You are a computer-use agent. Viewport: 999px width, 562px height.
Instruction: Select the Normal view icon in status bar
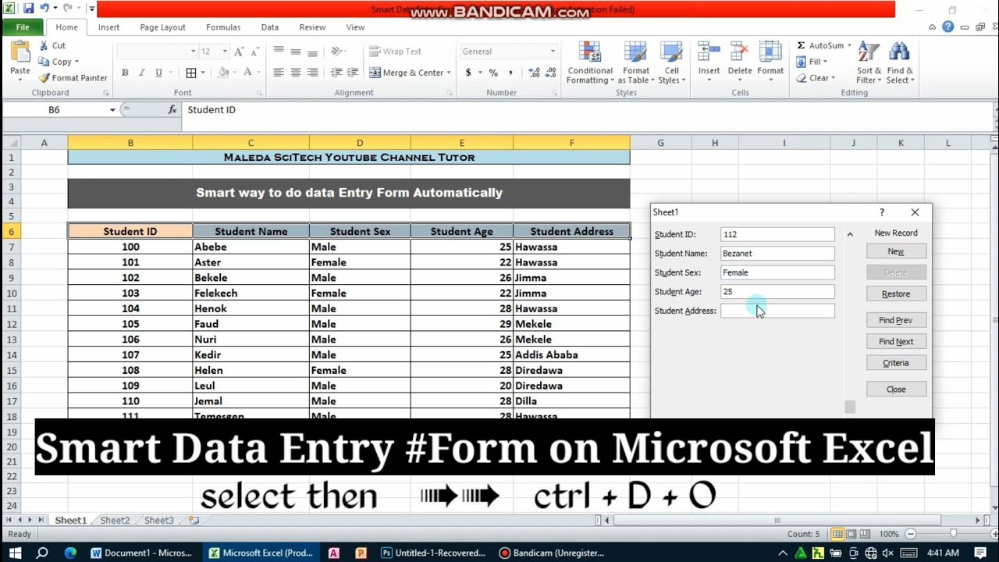point(837,534)
